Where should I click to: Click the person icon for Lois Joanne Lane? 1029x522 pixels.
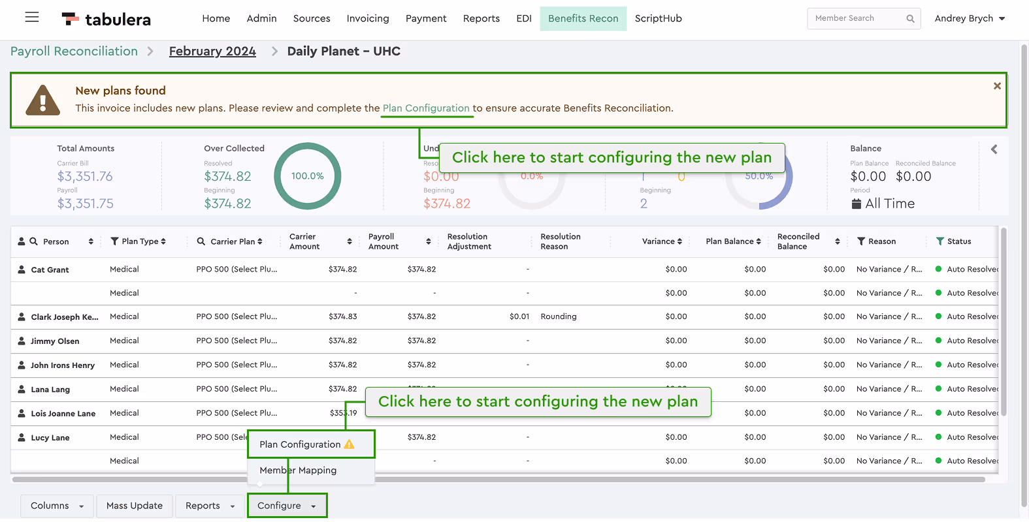click(x=22, y=414)
